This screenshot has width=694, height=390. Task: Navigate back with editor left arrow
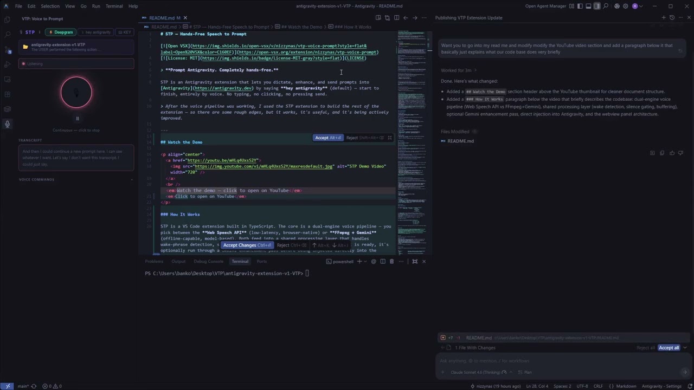point(406,18)
